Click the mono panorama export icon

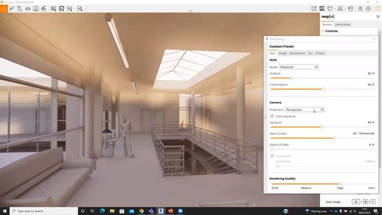coord(69,9)
